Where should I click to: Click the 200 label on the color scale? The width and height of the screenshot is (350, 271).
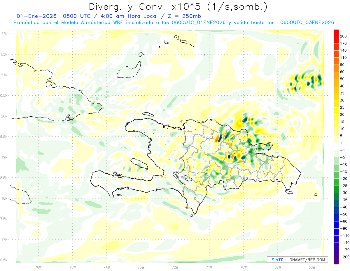tap(343, 36)
